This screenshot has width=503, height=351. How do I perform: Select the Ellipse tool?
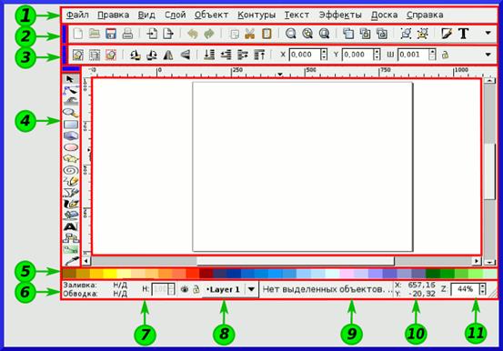[71, 147]
